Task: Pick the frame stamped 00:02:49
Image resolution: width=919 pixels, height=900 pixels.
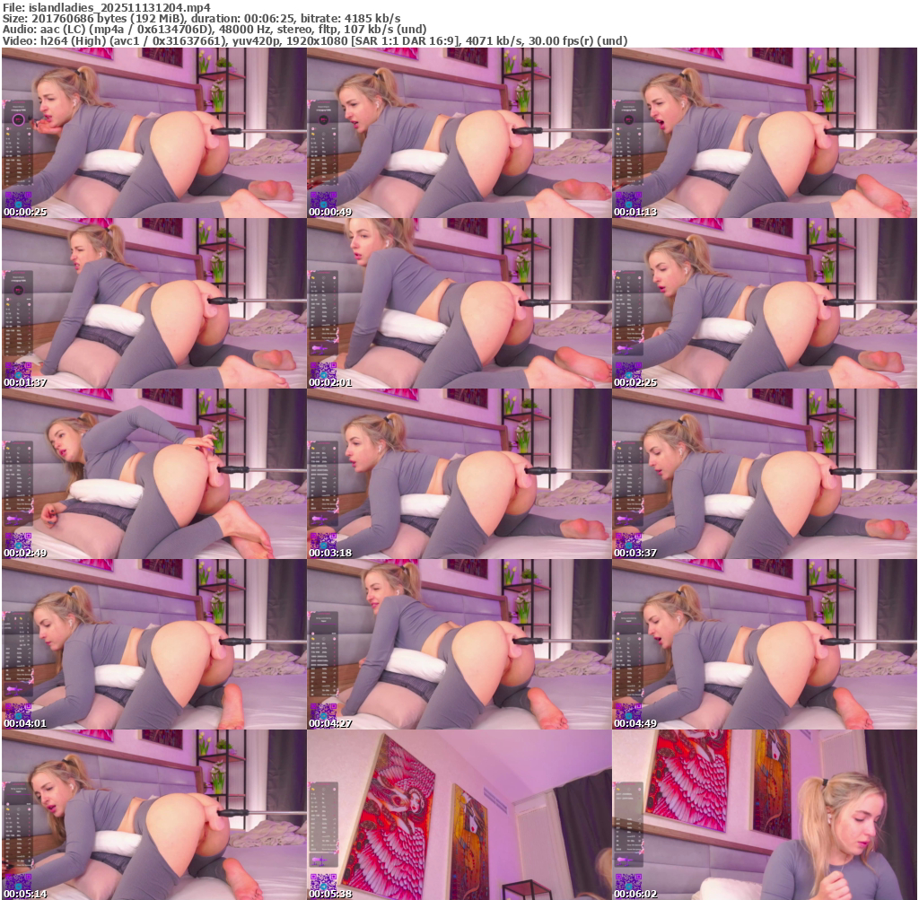Action: click(x=154, y=474)
